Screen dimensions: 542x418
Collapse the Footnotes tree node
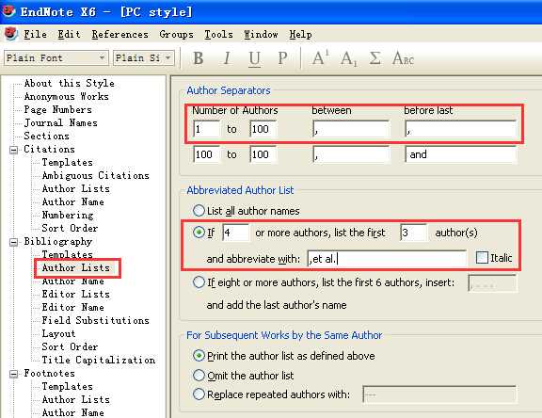pos(13,374)
